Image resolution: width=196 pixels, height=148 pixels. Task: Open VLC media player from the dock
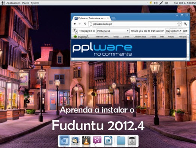tap(86, 140)
